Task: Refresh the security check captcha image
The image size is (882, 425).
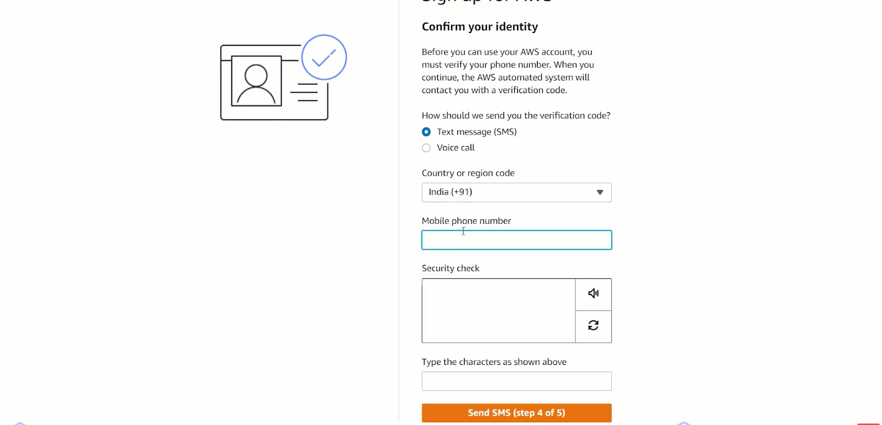Action: (x=593, y=326)
